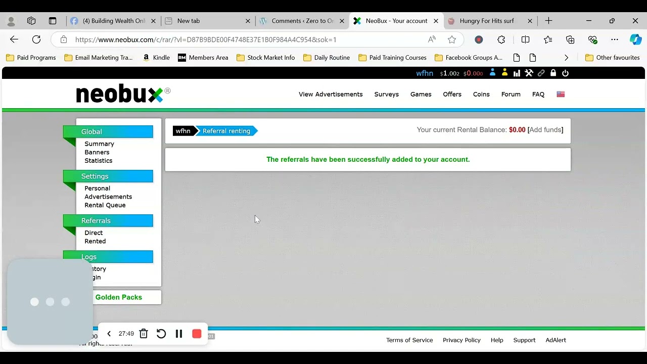This screenshot has width=647, height=364.
Task: Open the bar chart statistics icon
Action: click(517, 73)
